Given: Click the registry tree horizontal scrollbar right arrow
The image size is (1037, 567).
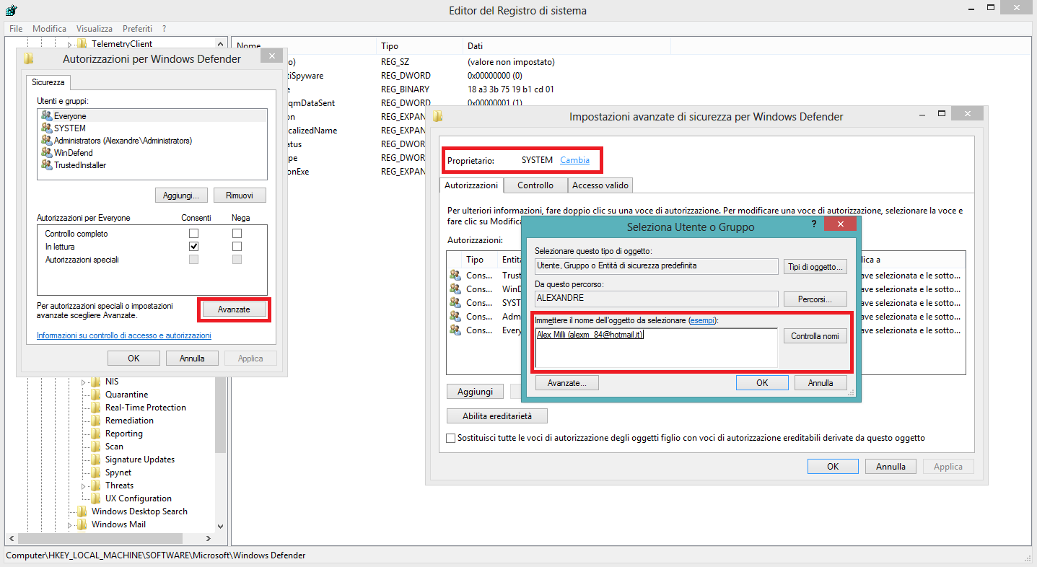Looking at the screenshot, I should click(x=209, y=538).
